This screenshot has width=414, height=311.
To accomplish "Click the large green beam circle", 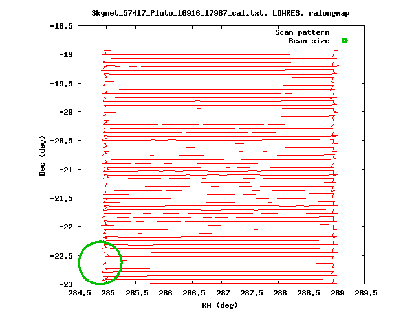I will click(100, 262).
